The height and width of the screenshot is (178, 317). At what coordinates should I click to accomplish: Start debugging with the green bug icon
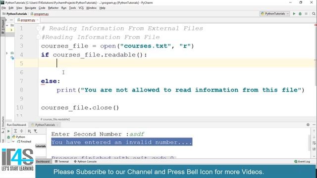(x=300, y=14)
